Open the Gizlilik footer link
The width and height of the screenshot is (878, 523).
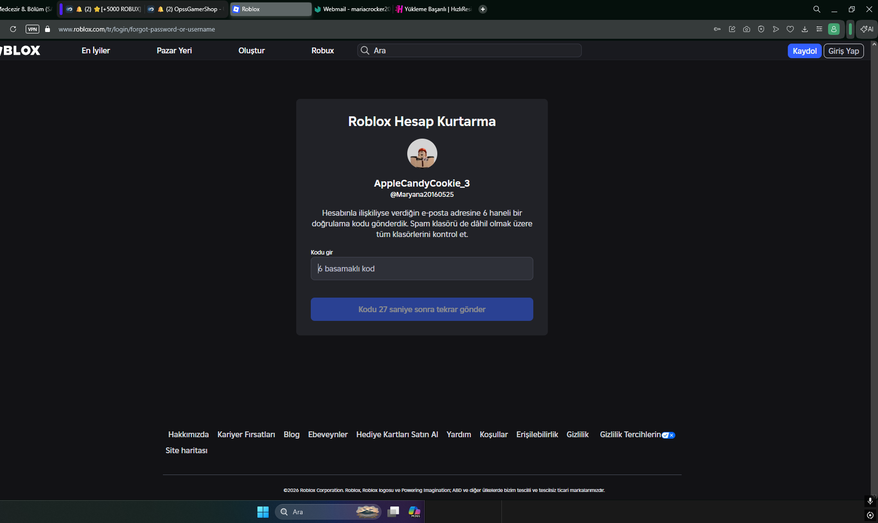577,434
